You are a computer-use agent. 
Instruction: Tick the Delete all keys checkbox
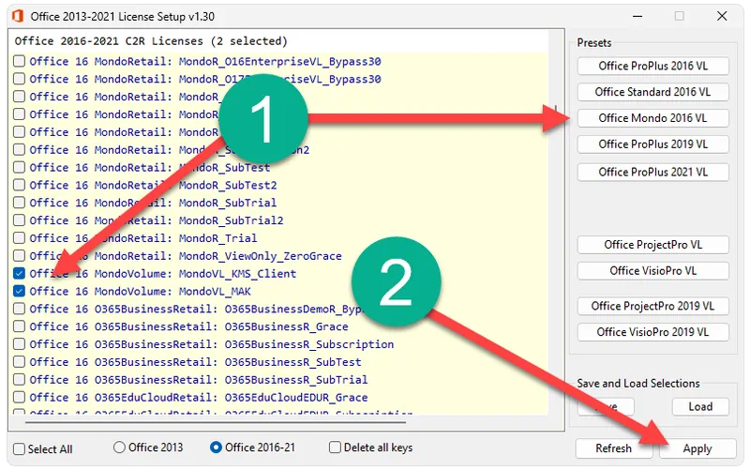point(336,447)
